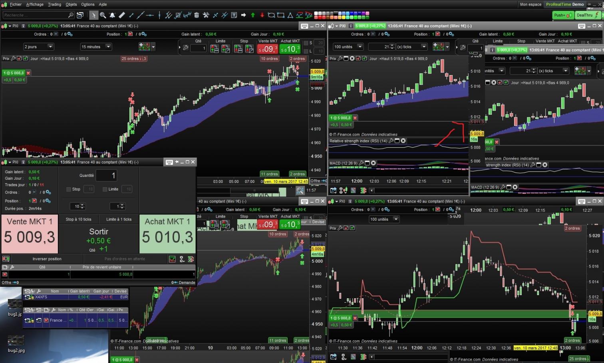This screenshot has height=363, width=604.
Task: Click the search magnifier in Recherche box
Action: coord(71,15)
